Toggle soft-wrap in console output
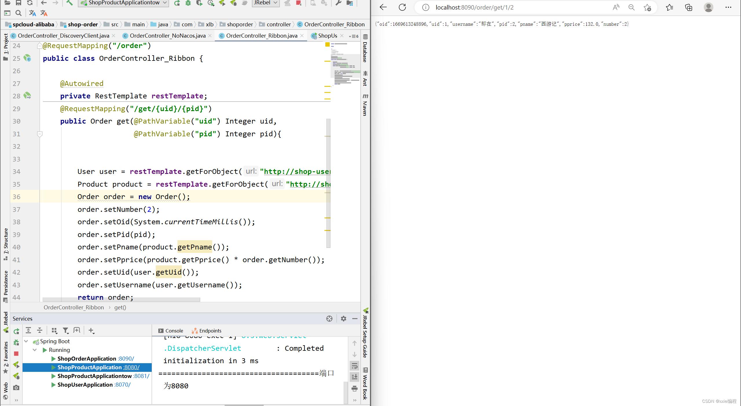 [355, 366]
